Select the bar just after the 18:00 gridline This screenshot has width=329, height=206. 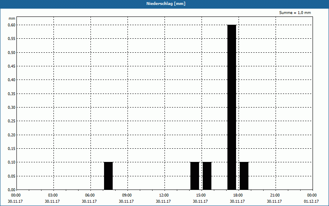tap(244, 176)
